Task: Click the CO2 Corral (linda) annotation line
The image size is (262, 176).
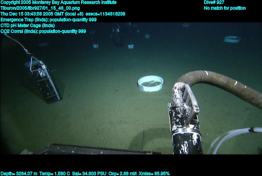Action: point(43,32)
